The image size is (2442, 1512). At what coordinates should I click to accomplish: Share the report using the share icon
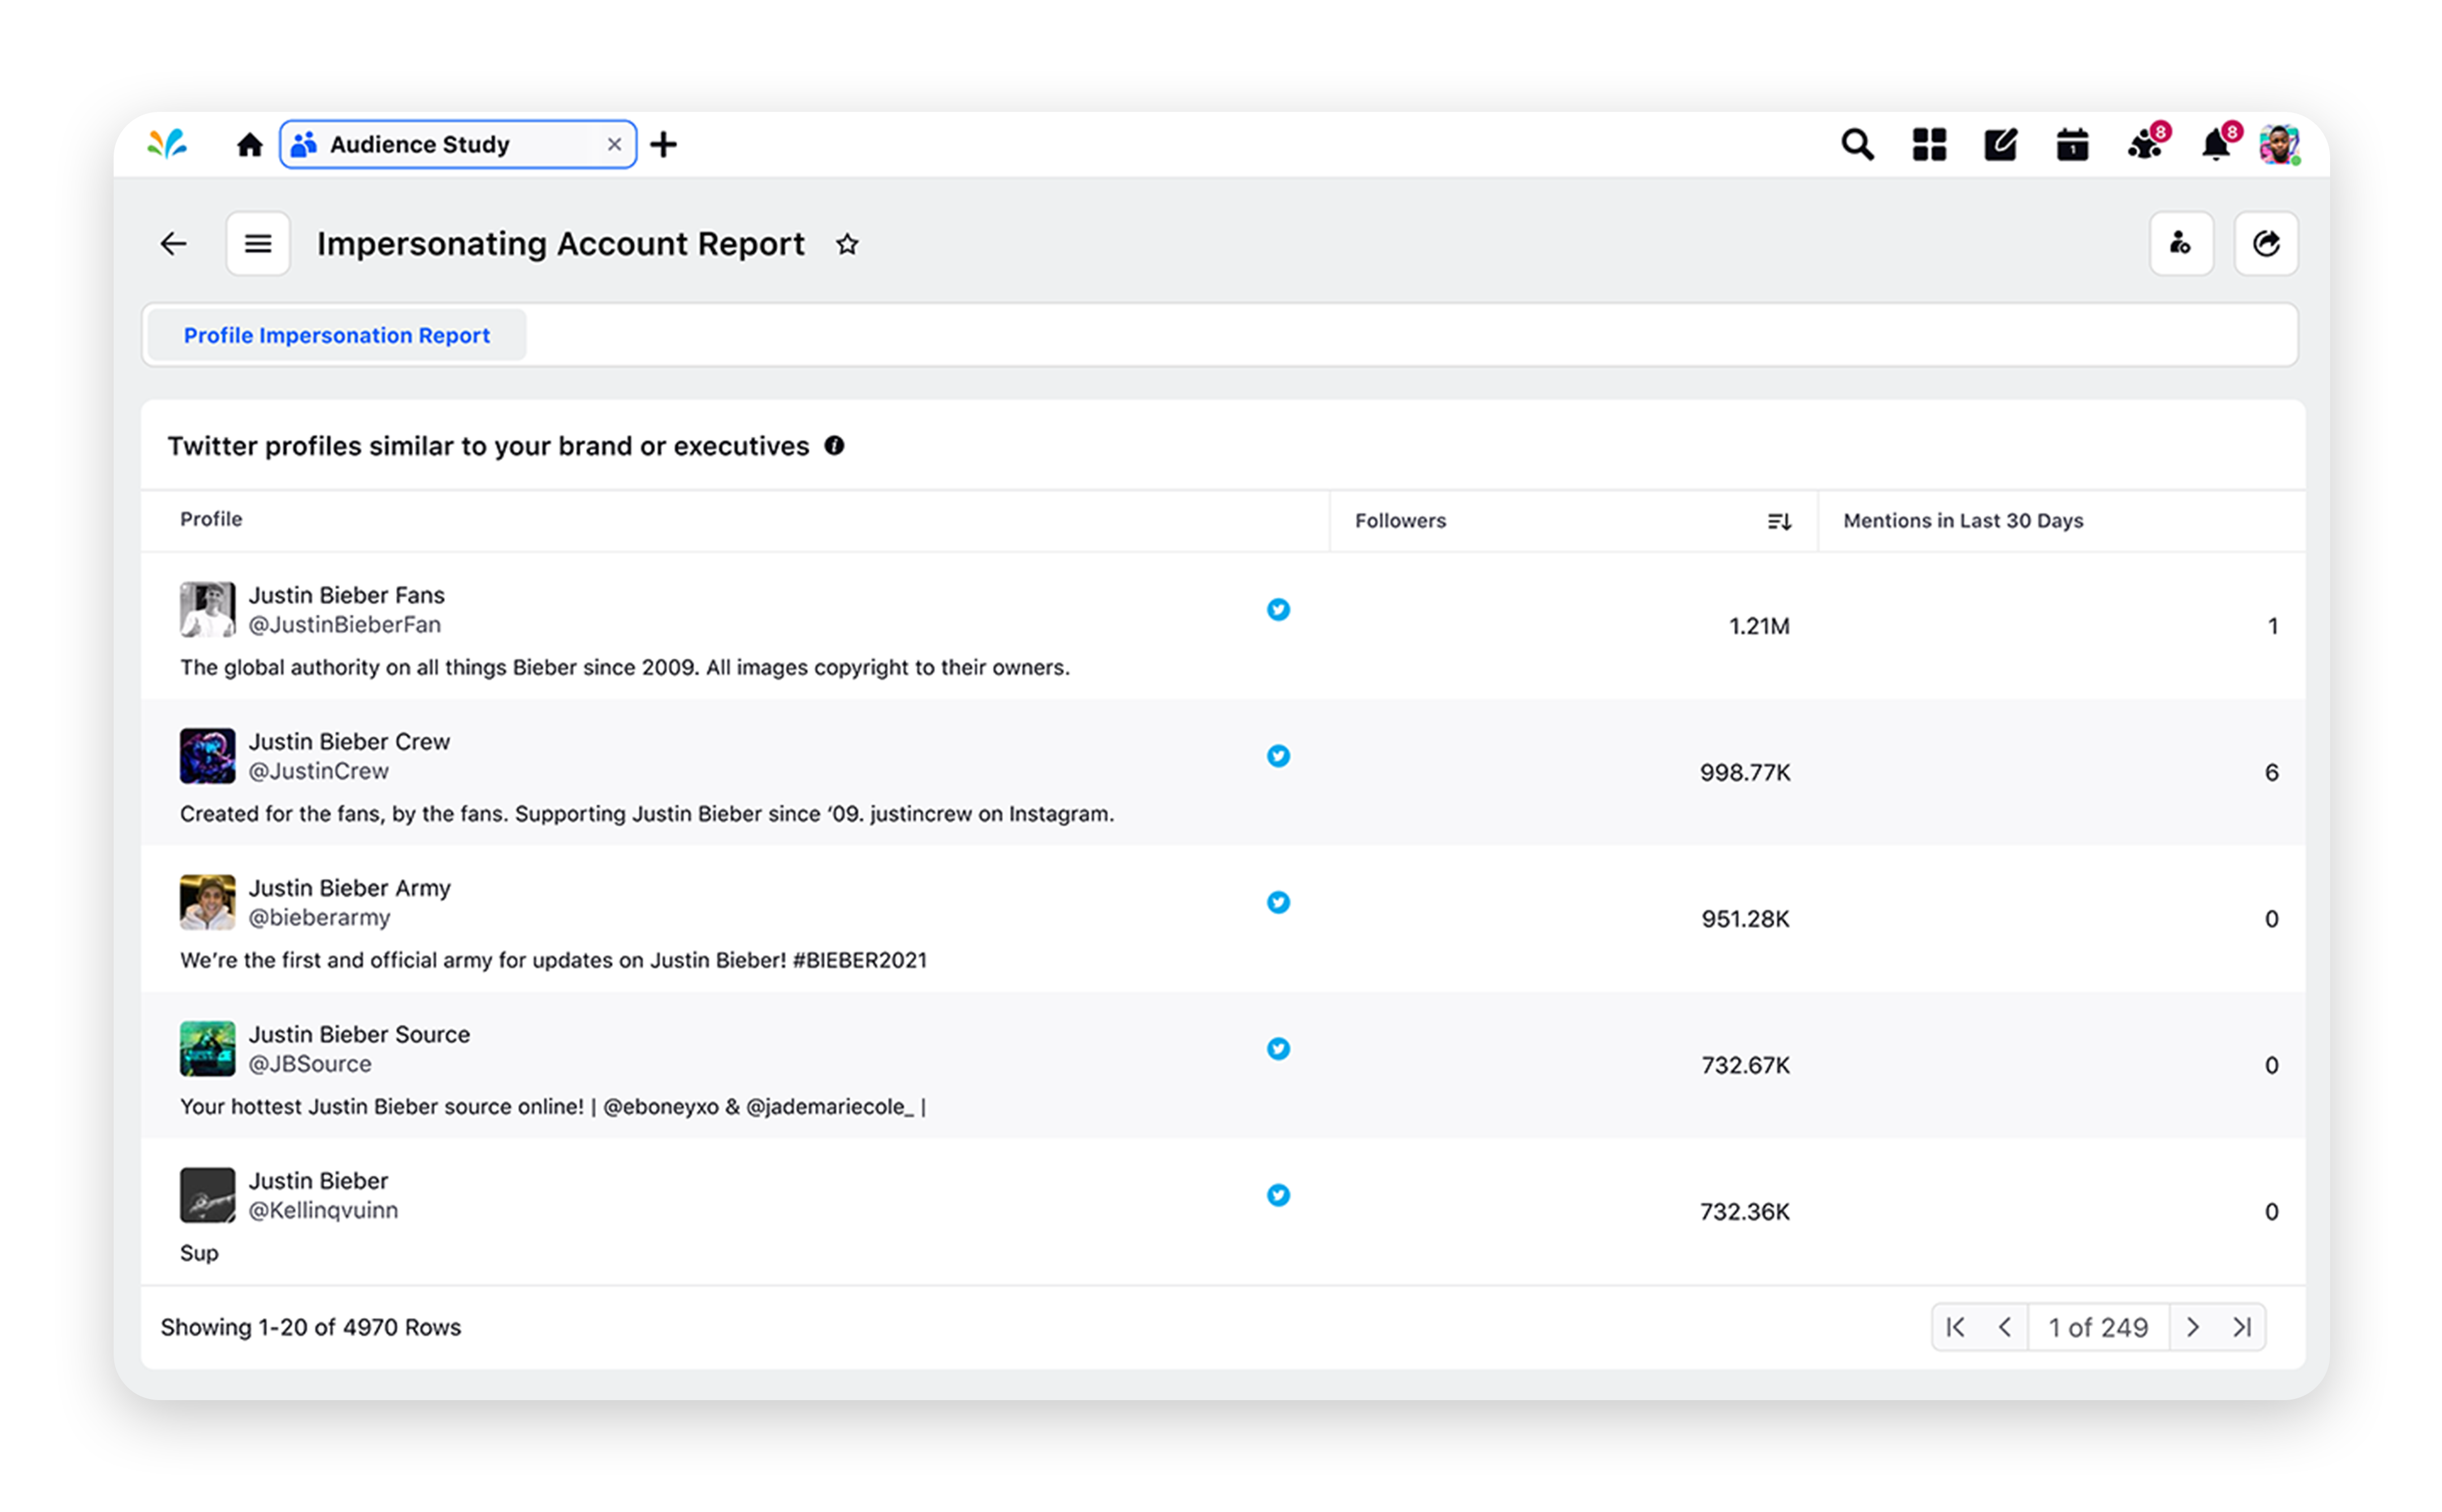click(x=2266, y=243)
